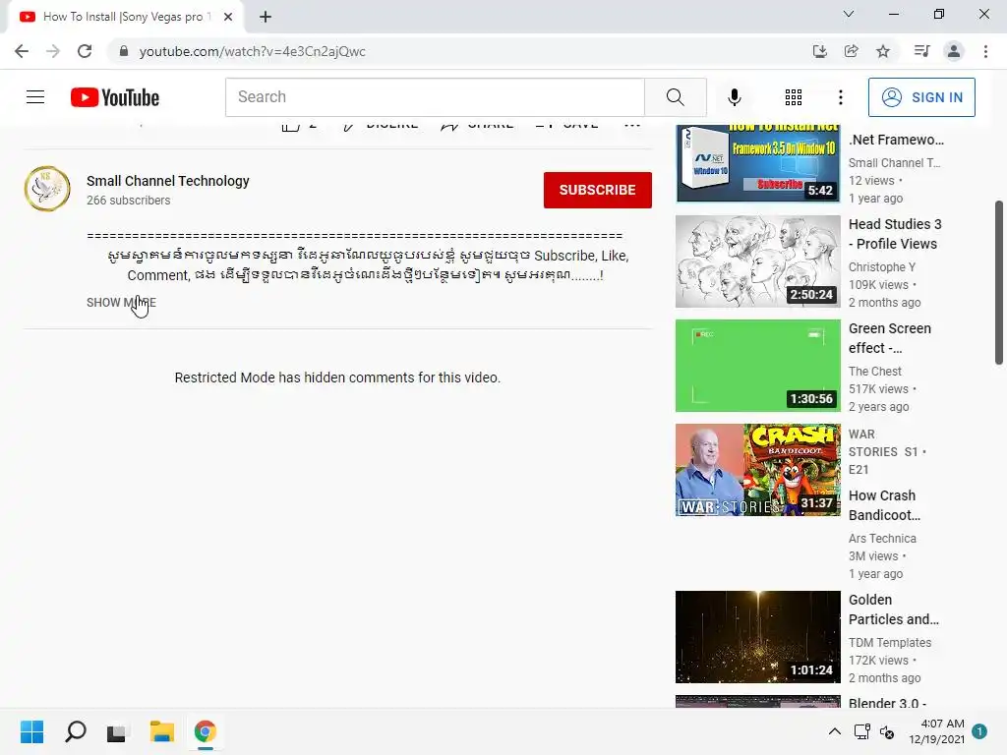The image size is (1007, 755).
Task: Open Chrome media control icon
Action: (921, 51)
